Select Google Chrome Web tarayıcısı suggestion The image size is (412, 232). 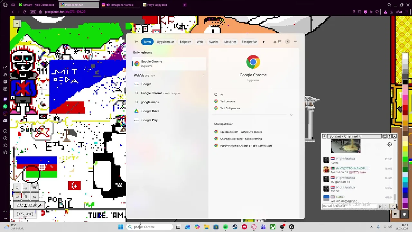(169, 93)
